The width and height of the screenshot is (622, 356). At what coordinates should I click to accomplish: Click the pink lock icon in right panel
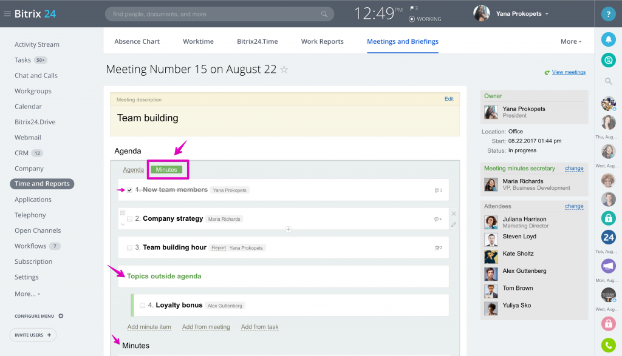[x=608, y=323]
